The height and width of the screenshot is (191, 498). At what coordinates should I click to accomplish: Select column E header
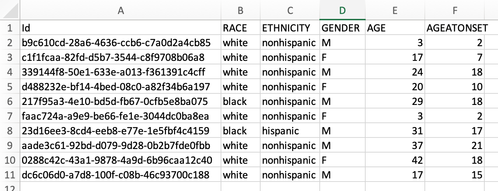(395, 11)
